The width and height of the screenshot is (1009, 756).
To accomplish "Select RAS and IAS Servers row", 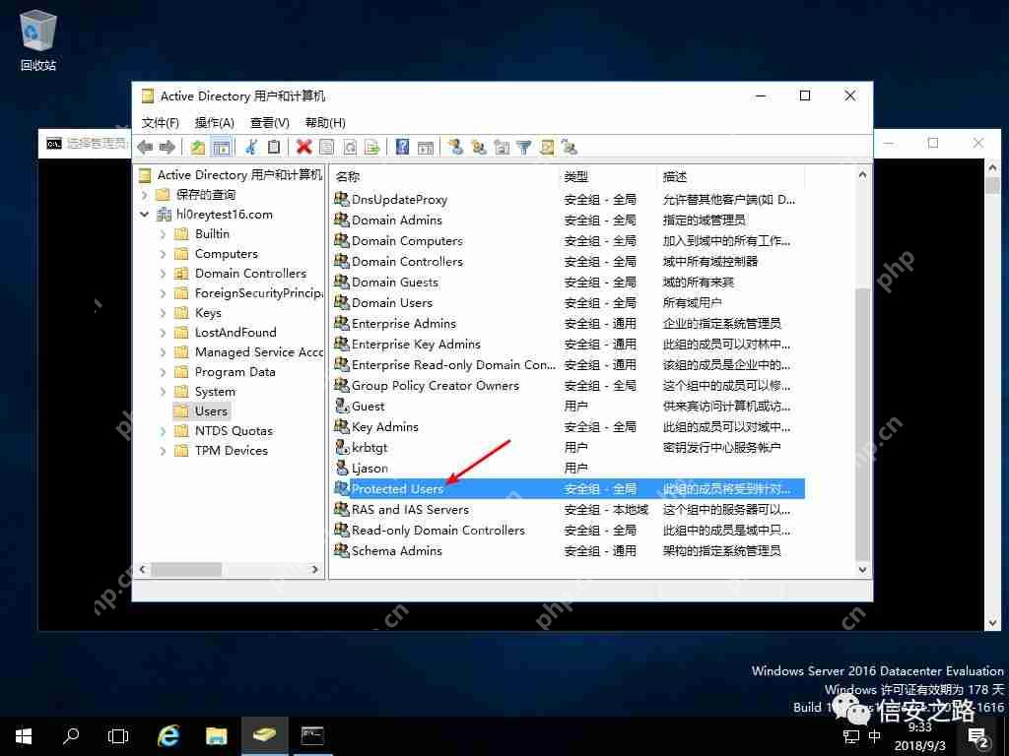I will pos(569,510).
